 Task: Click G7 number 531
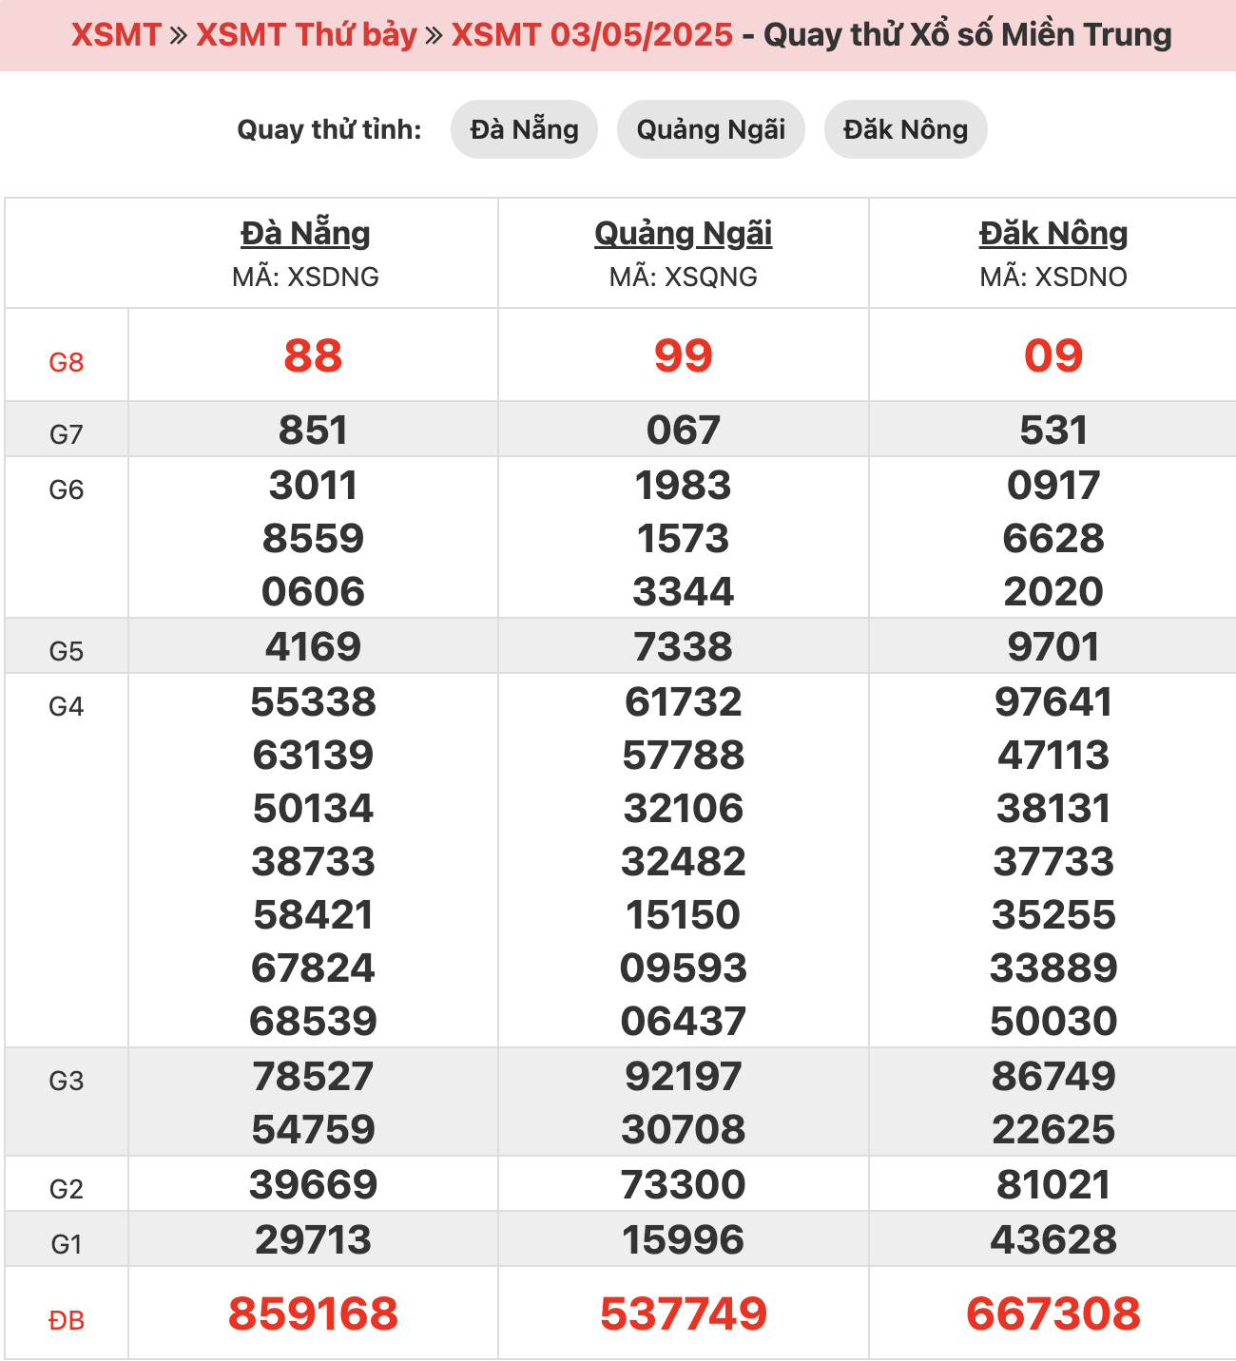(1053, 430)
